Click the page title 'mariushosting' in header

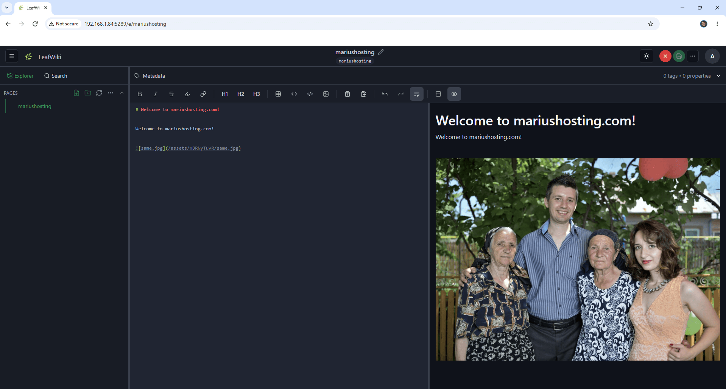pos(355,52)
